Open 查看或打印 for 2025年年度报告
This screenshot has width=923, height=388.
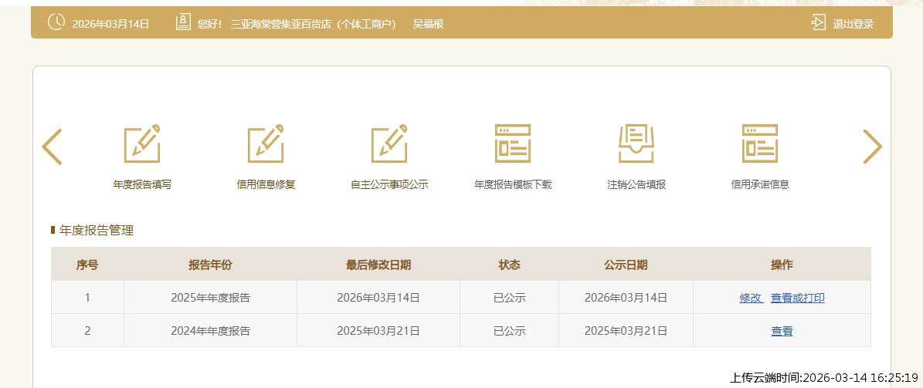[797, 298]
